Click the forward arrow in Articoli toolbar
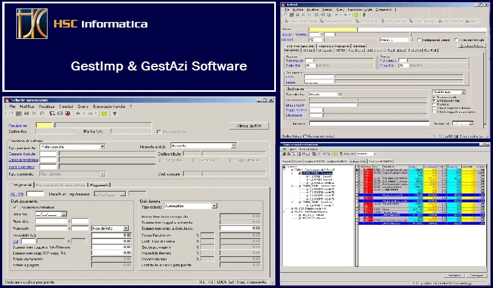The height and width of the screenshot is (288, 493). [x=345, y=15]
